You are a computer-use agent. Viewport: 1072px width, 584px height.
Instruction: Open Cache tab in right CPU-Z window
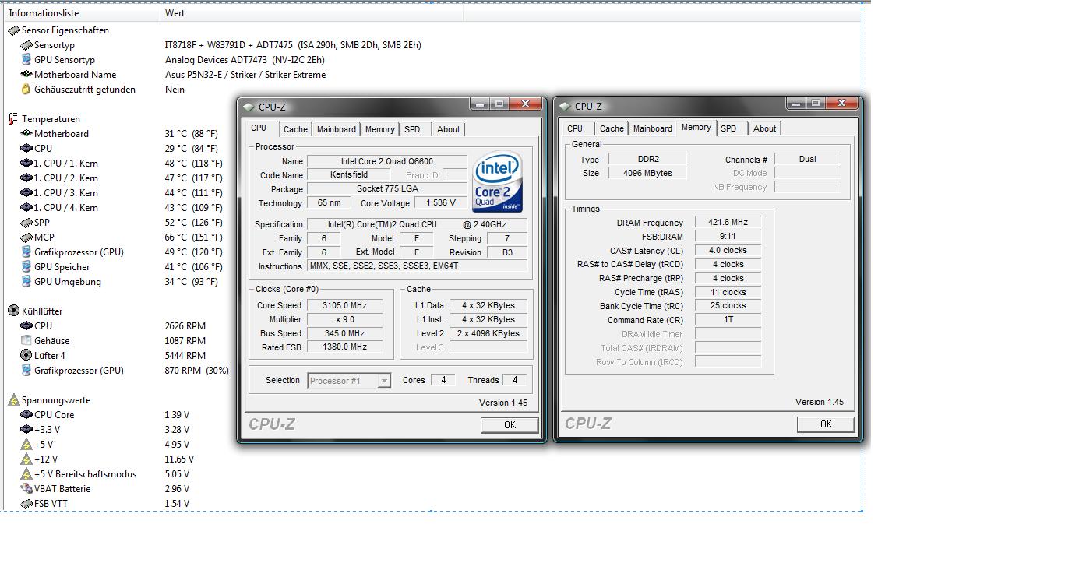(612, 128)
